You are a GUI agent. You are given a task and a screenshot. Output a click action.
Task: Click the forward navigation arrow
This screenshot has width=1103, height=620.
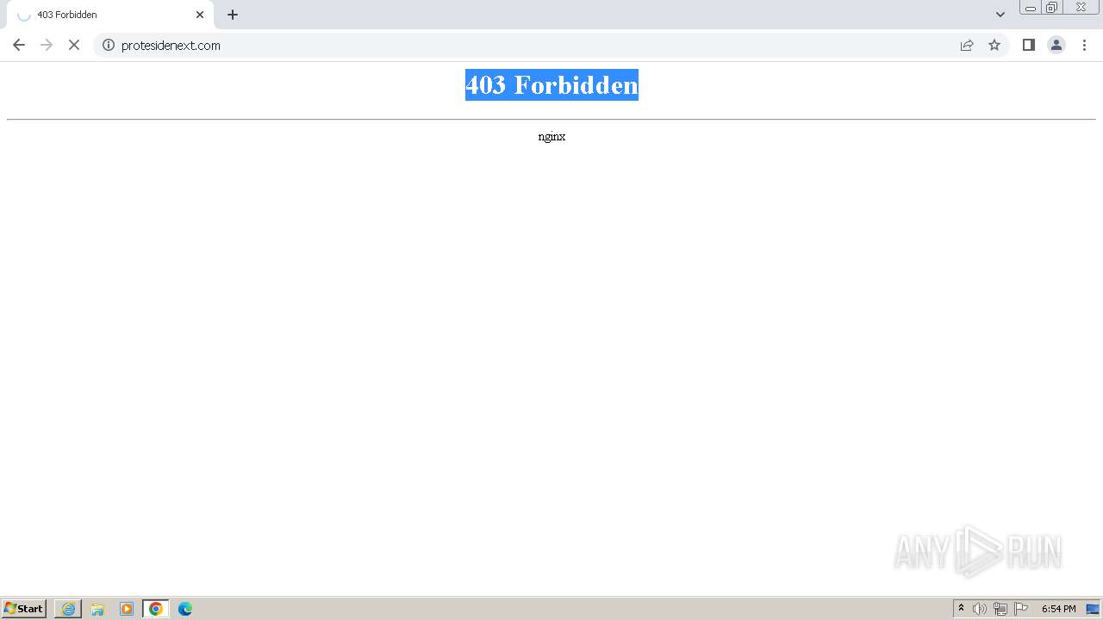47,45
